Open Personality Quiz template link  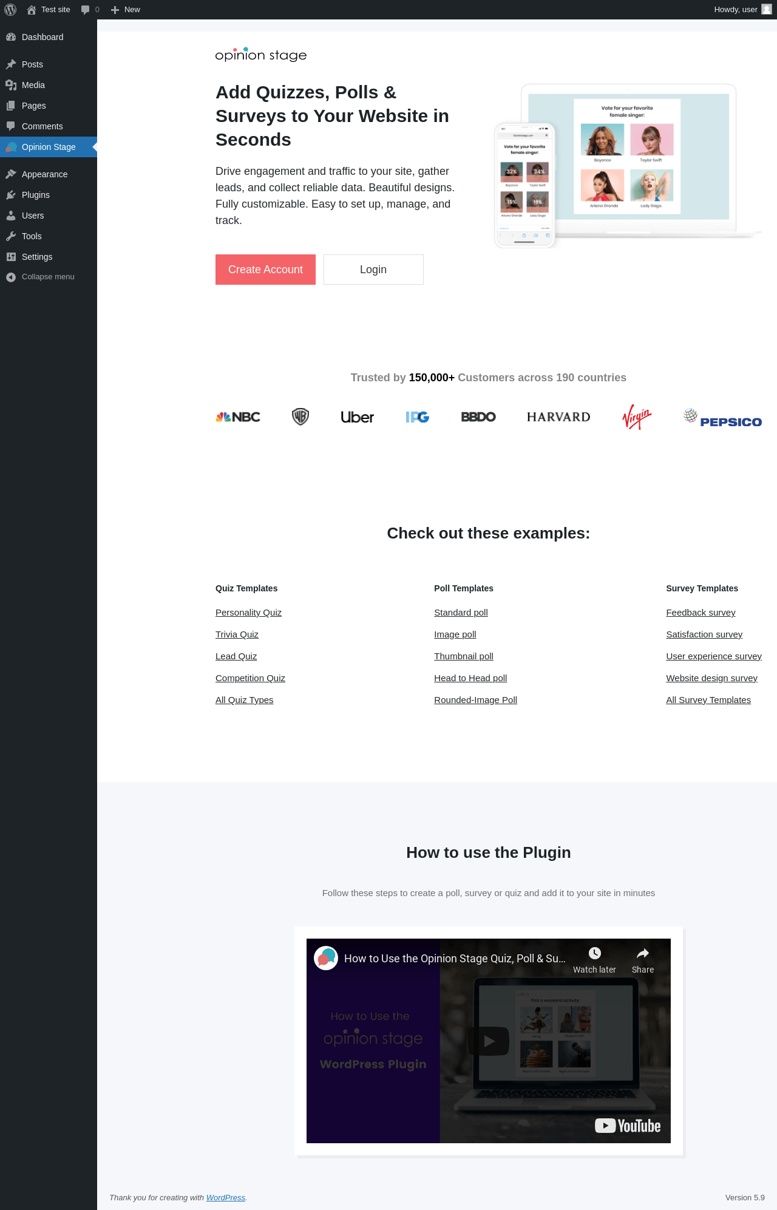[x=248, y=613]
